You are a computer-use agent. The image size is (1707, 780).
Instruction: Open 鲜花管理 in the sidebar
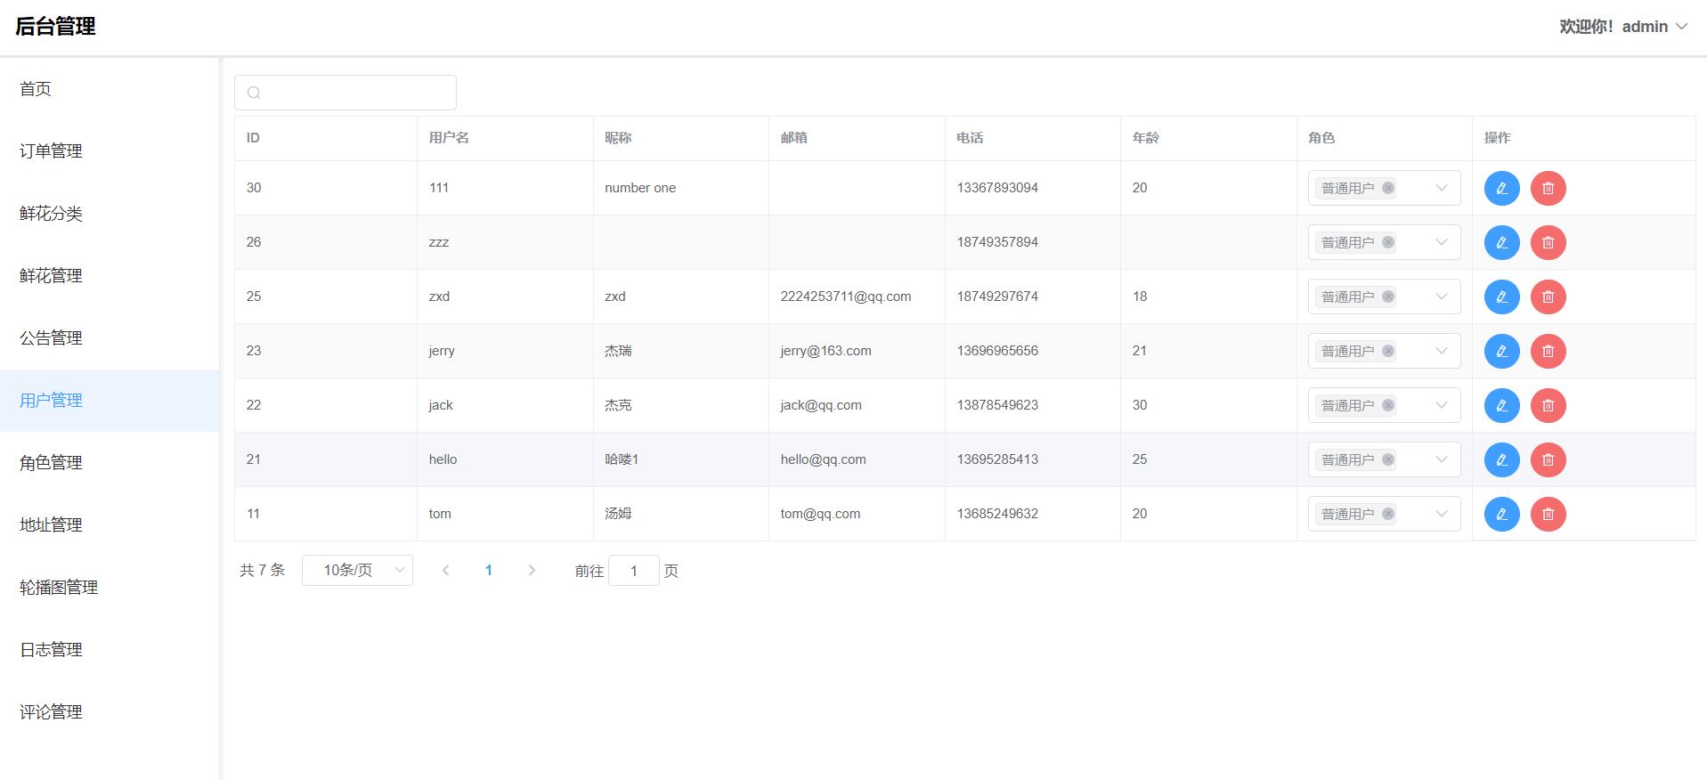click(x=110, y=276)
